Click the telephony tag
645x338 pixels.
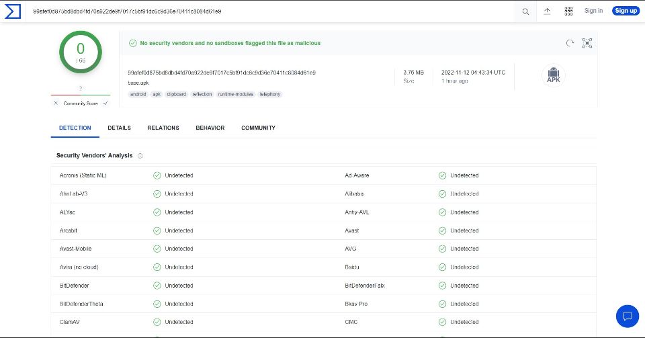tap(270, 94)
